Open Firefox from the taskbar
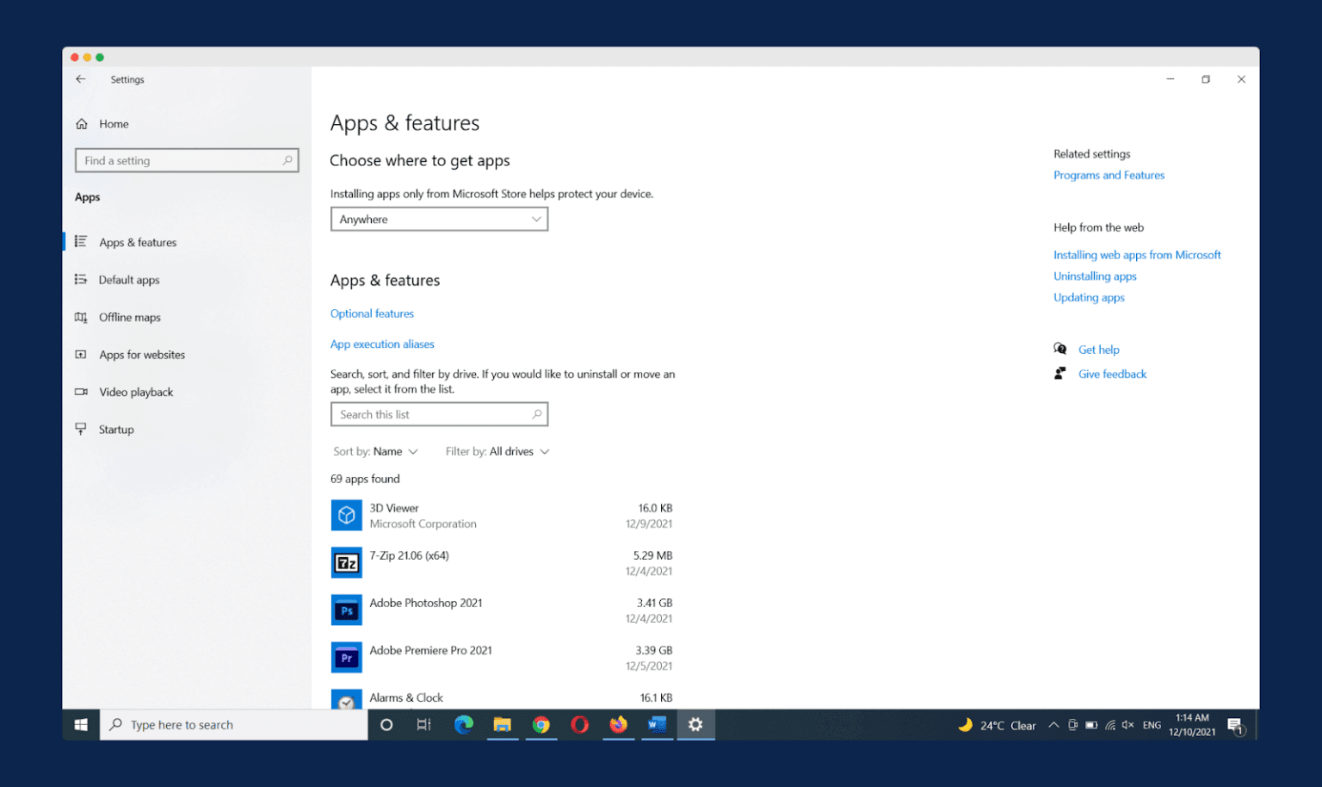Image resolution: width=1322 pixels, height=787 pixels. click(618, 725)
